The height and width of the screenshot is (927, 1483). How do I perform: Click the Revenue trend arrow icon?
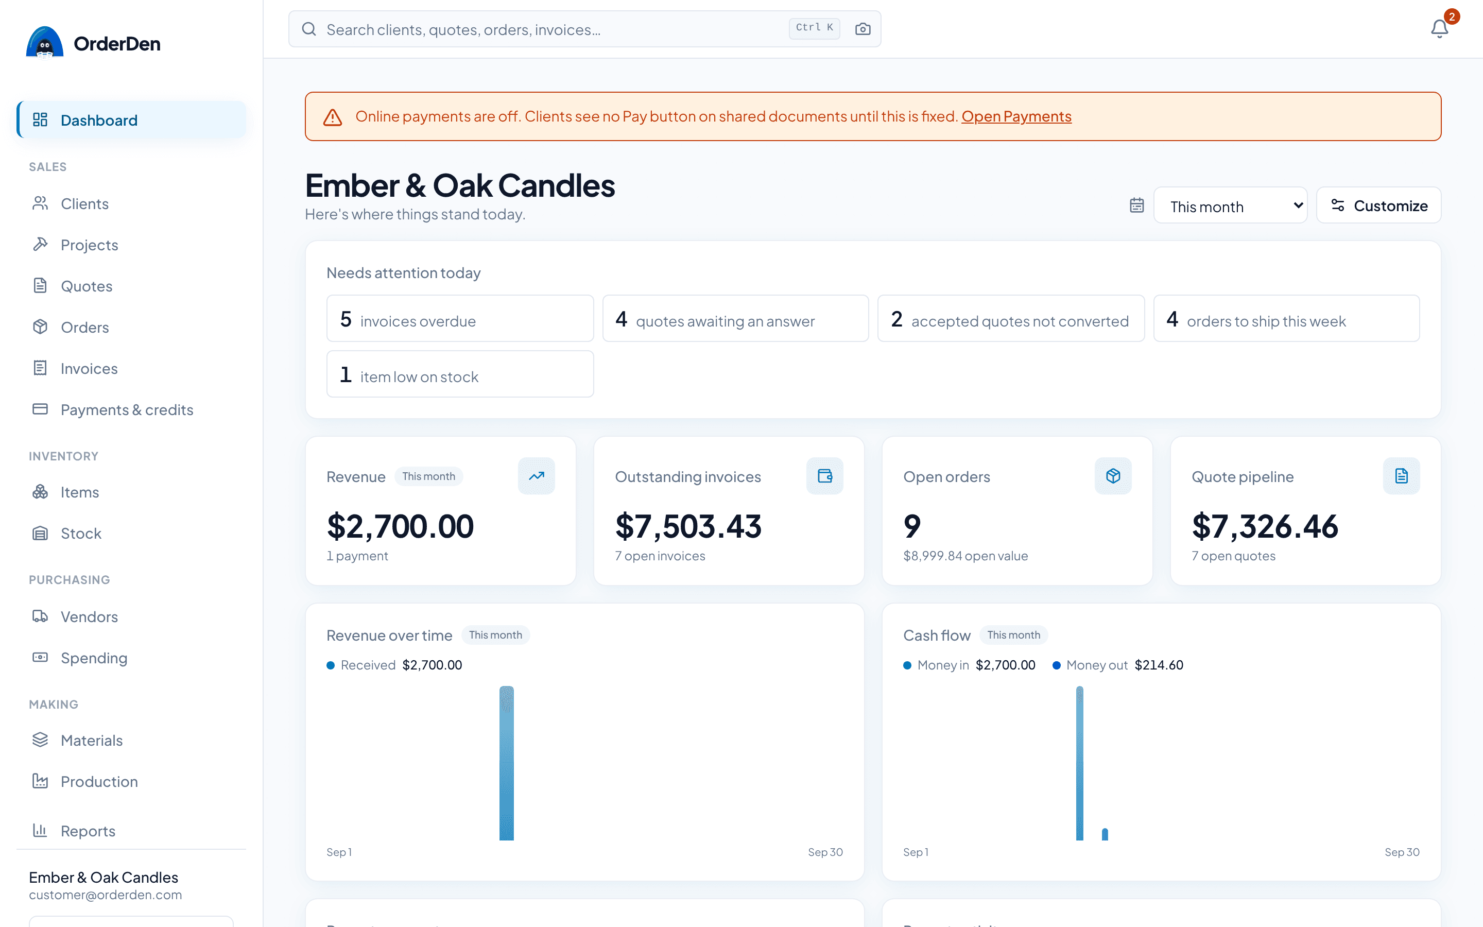click(536, 476)
